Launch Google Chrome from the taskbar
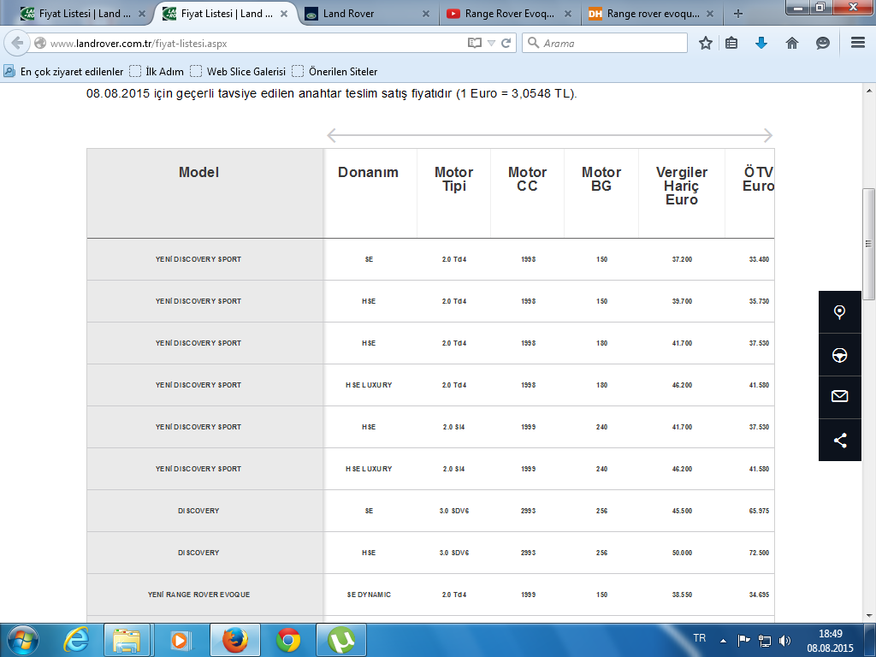This screenshot has width=876, height=657. pos(288,640)
